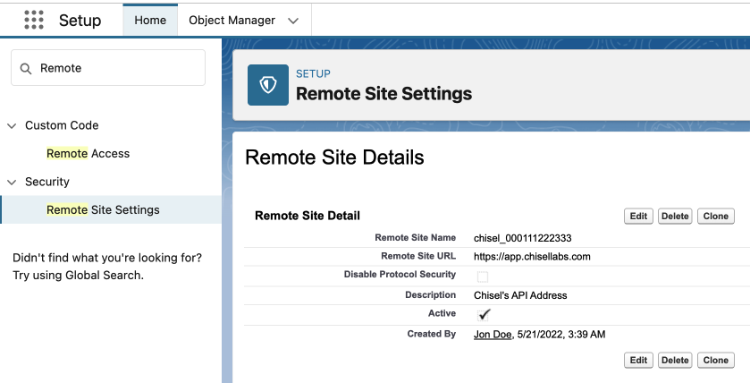Collapse the Custom Code section
This screenshot has height=383, width=750.
tap(12, 126)
